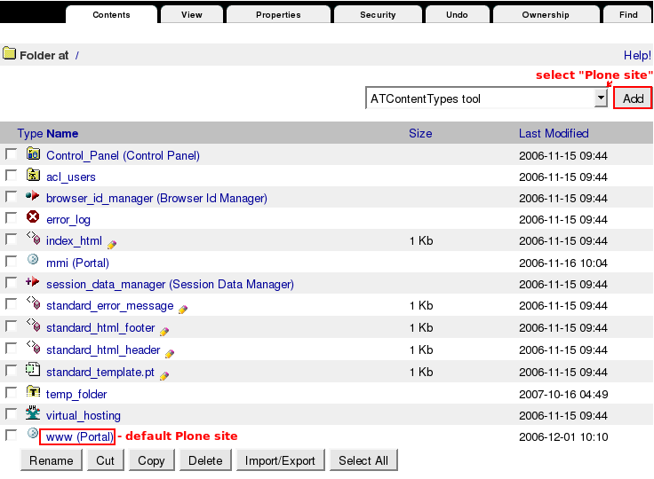The width and height of the screenshot is (654, 479).
Task: Click the pencil edit icon beside index_html
Action: point(112,243)
